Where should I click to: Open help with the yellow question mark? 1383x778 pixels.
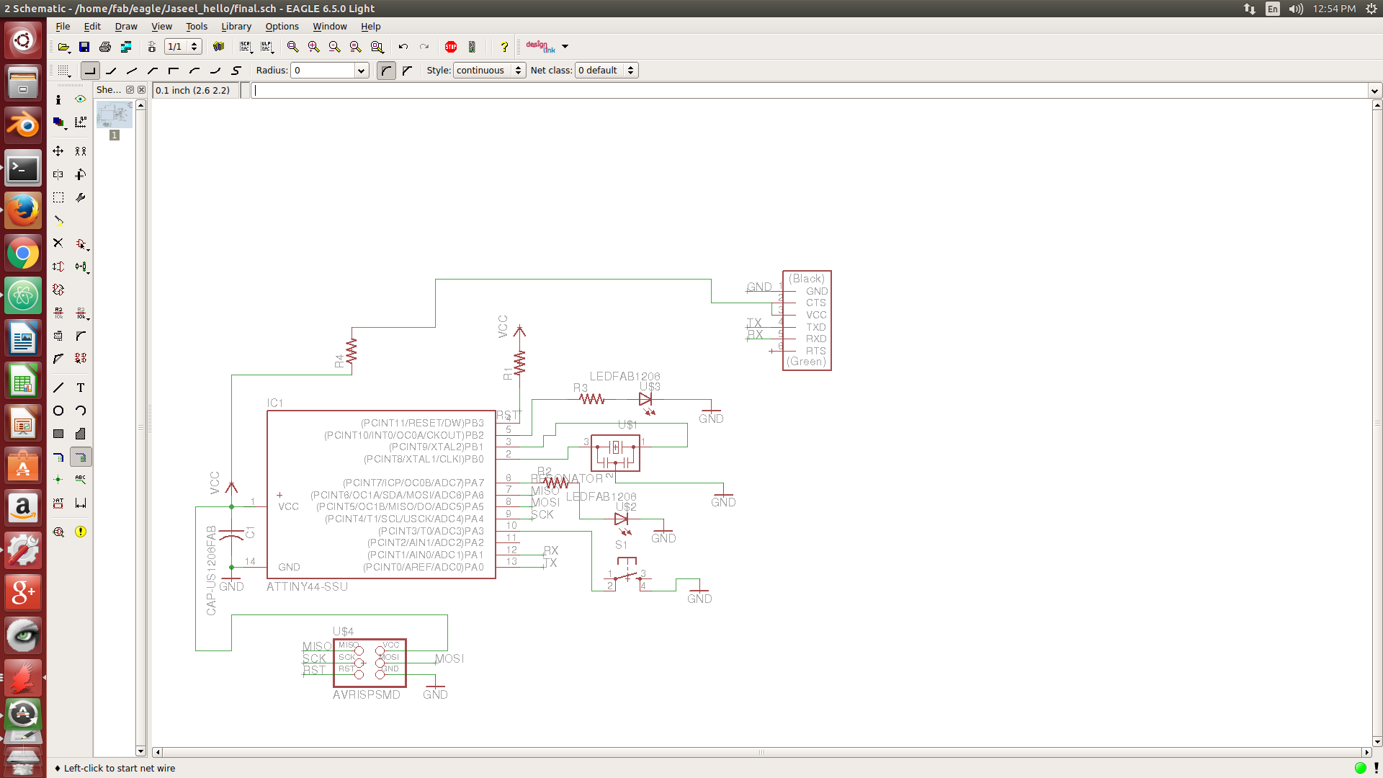(x=504, y=47)
